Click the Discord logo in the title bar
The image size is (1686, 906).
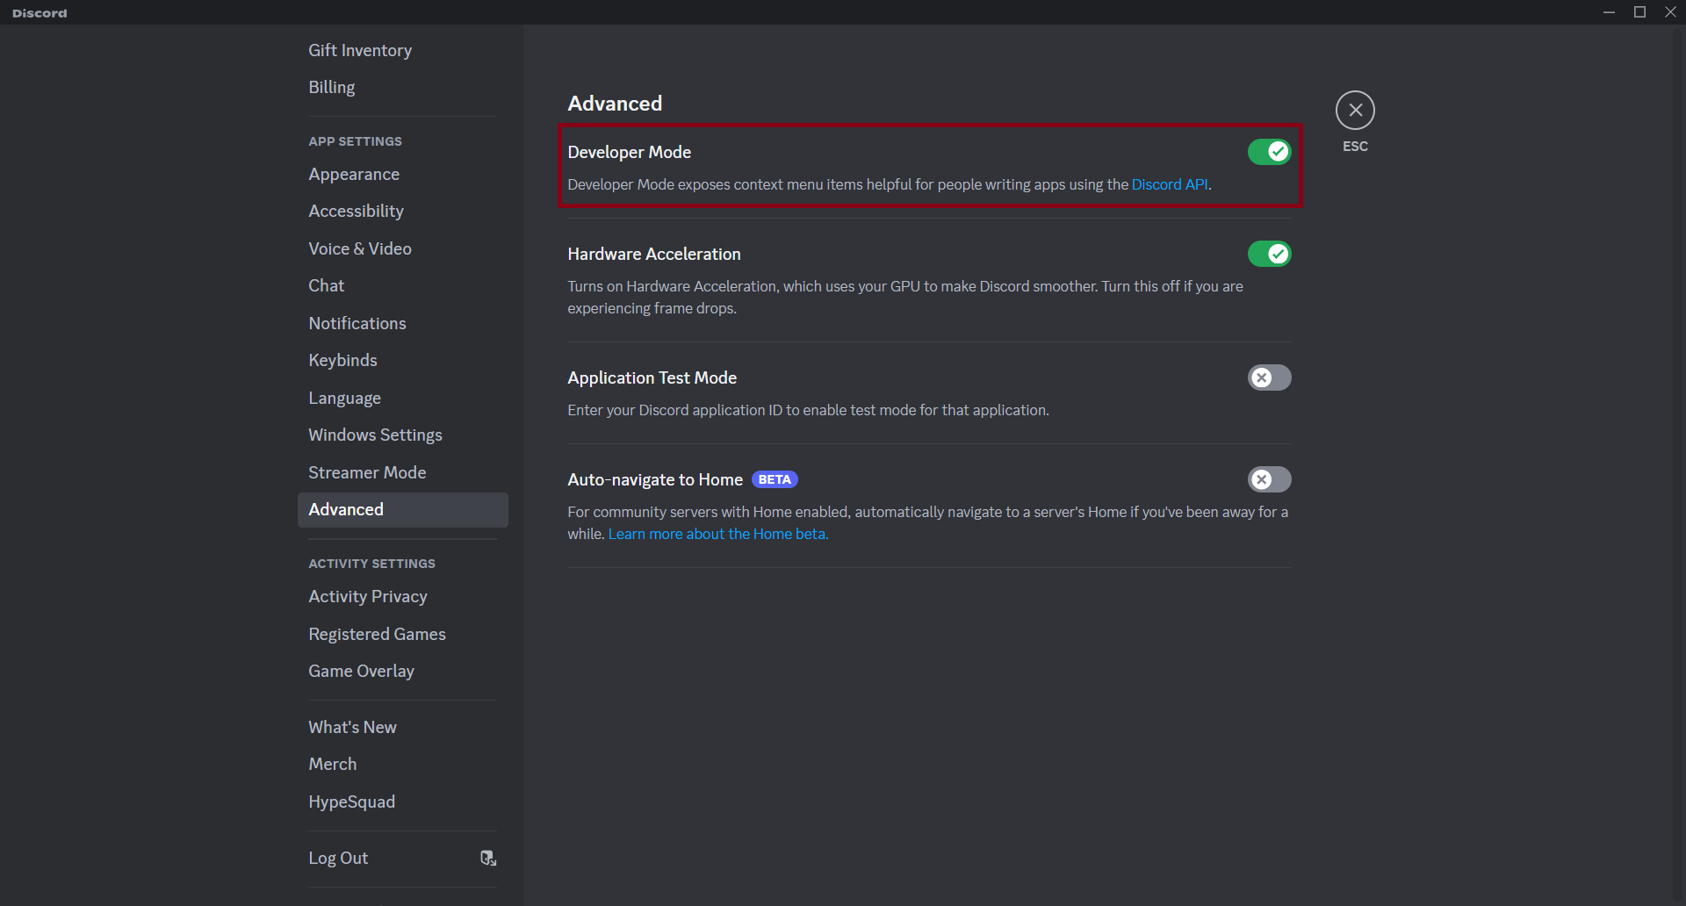40,12
